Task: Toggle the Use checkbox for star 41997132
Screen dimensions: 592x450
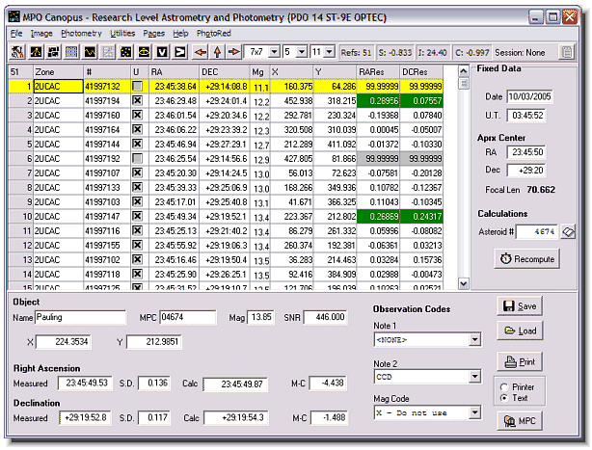Action: pos(138,87)
